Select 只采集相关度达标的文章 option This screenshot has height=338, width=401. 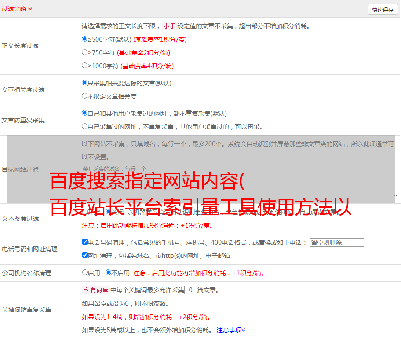tap(85, 82)
